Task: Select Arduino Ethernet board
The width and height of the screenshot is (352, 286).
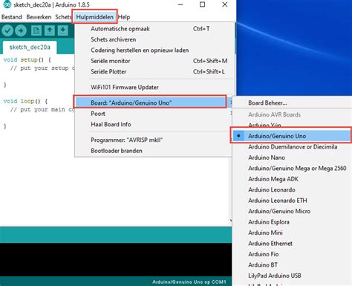Action: (292, 244)
